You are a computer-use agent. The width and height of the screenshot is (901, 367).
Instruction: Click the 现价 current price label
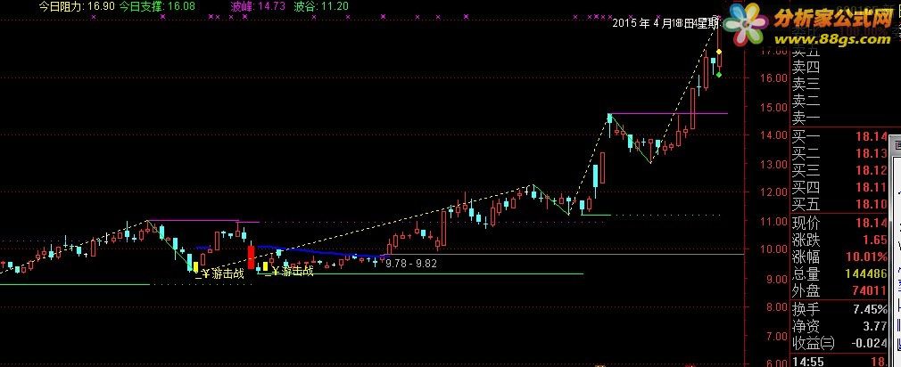point(806,223)
